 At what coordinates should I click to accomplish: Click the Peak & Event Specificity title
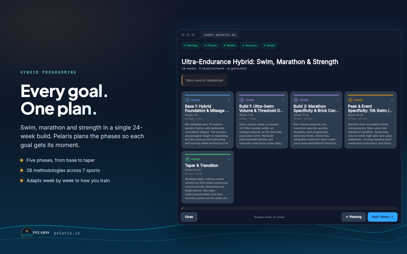pyautogui.click(x=370, y=108)
